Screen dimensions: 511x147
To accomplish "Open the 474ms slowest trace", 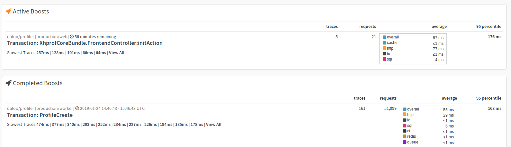I will 43,125.
